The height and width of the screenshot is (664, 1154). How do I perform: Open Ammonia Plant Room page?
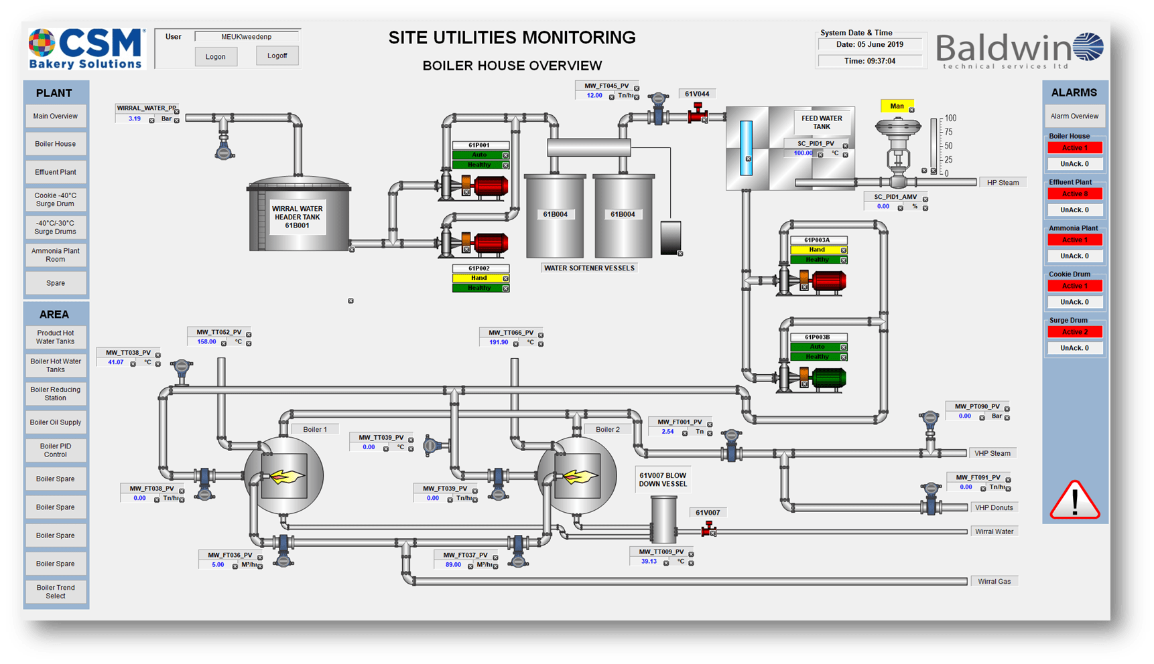tap(56, 255)
